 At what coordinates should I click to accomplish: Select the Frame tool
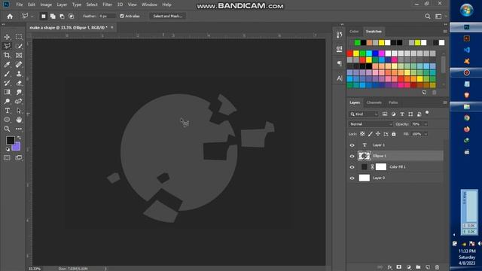19,55
